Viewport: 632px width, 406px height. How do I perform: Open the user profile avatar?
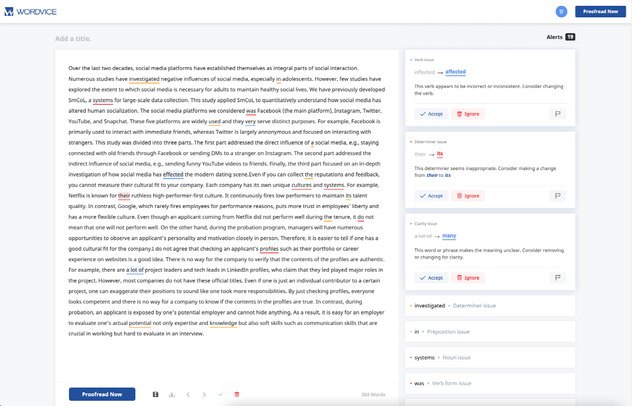coord(561,12)
